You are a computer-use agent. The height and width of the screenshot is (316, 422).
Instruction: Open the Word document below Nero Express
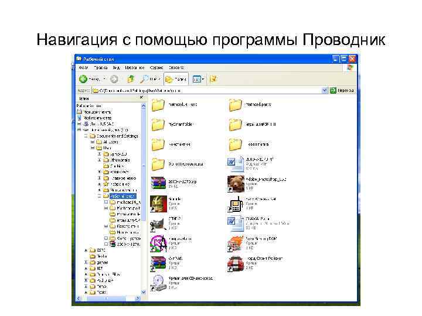click(x=235, y=224)
